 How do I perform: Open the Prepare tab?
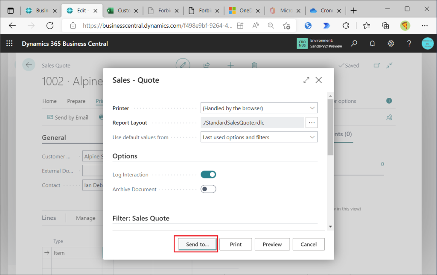tap(76, 101)
